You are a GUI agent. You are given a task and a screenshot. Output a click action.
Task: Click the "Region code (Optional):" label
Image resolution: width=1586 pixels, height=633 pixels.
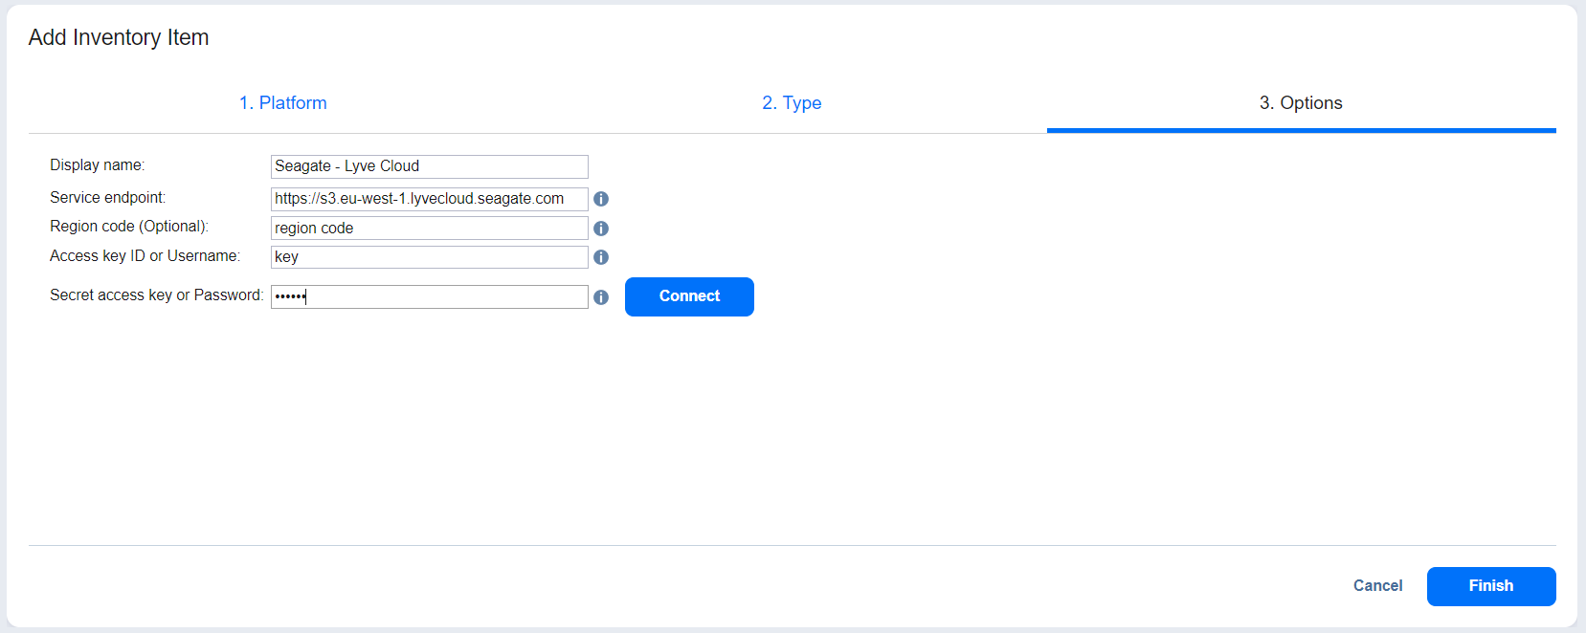coord(129,227)
